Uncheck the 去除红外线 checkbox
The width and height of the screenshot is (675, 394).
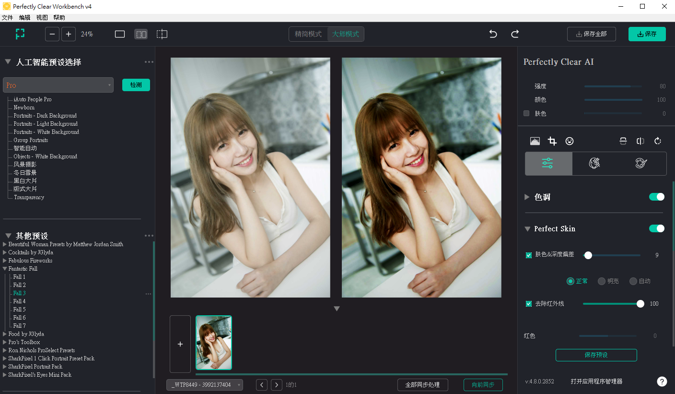tap(529, 304)
